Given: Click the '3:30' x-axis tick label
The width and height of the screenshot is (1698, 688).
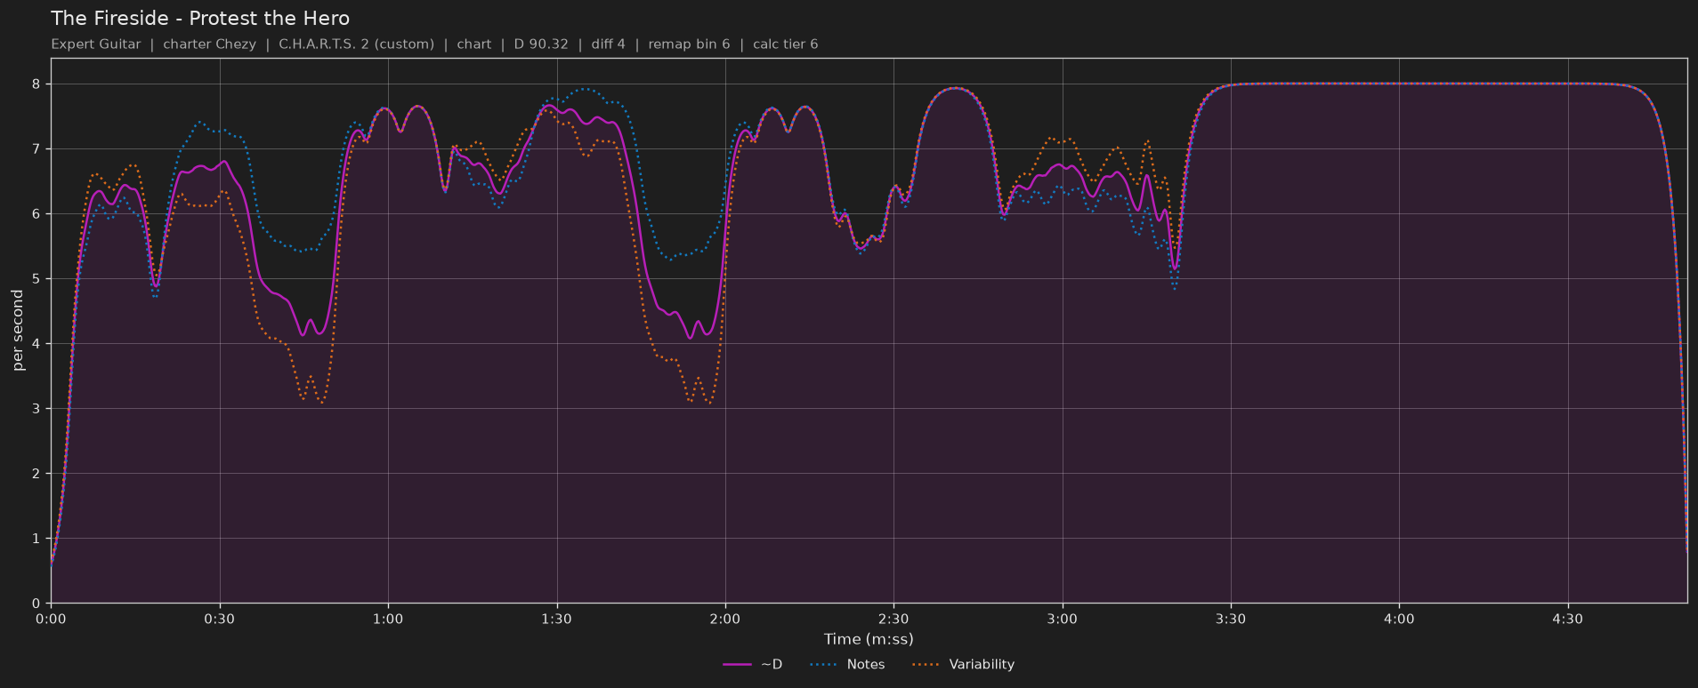Looking at the screenshot, I should point(1231,619).
